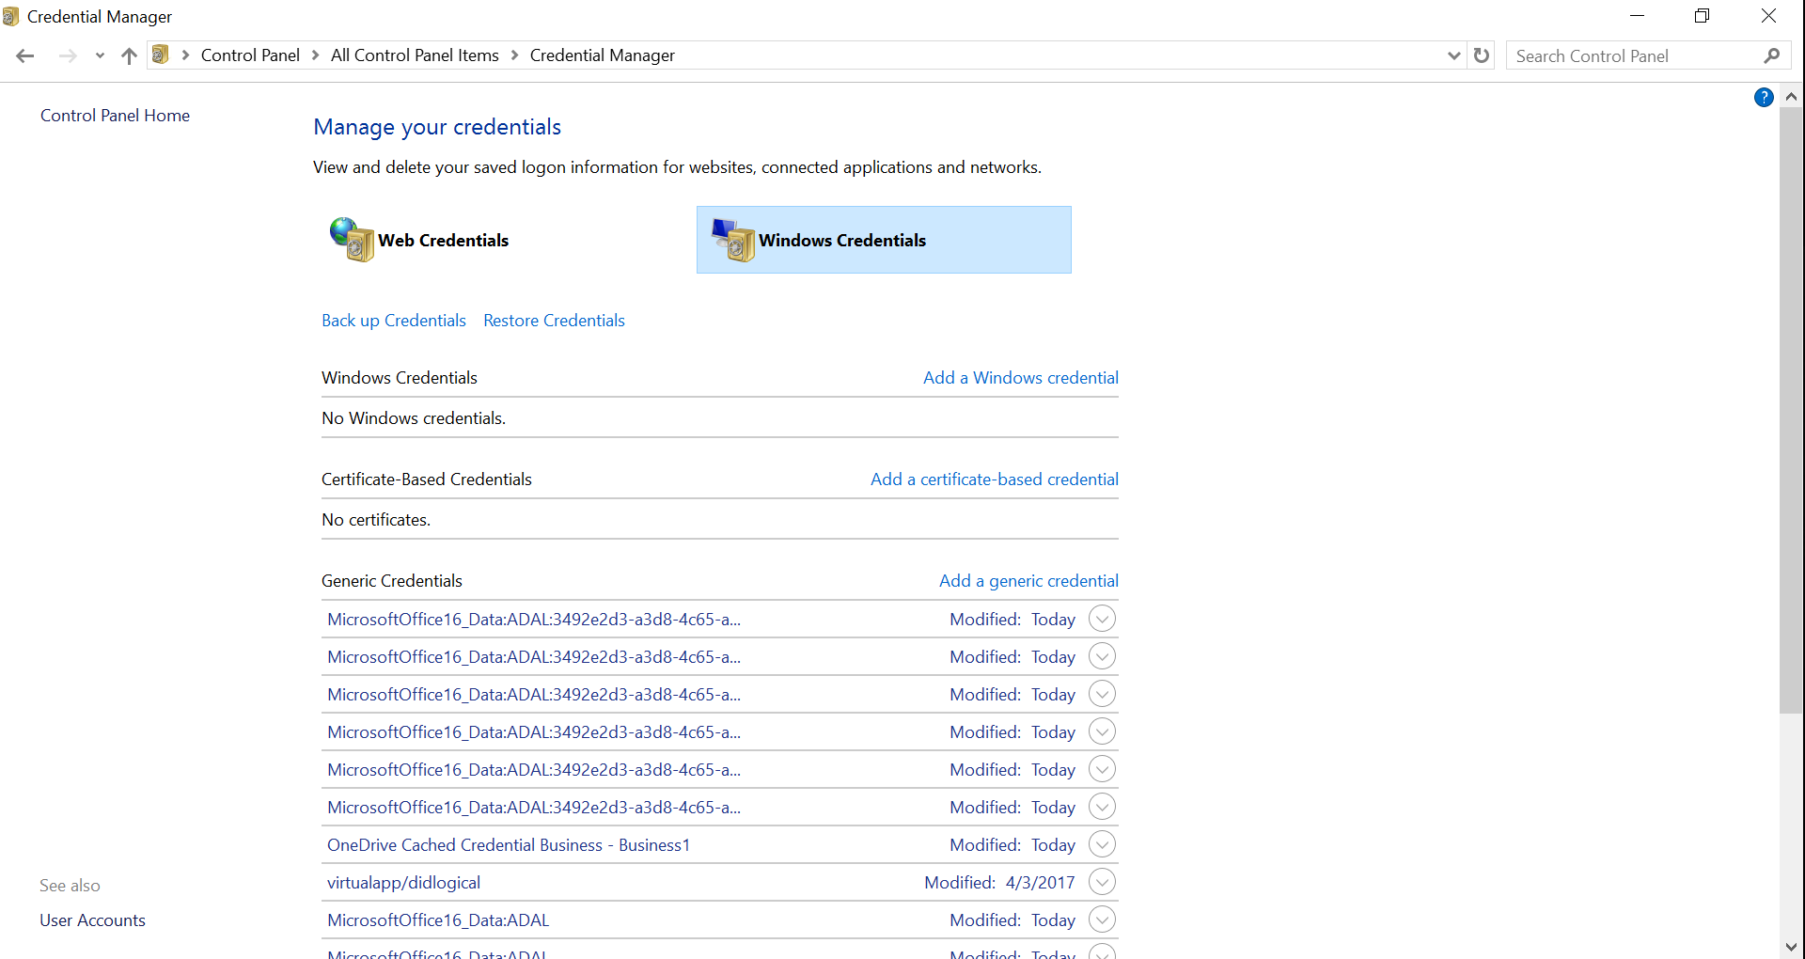Select the Windows Credentials vault icon

click(733, 240)
